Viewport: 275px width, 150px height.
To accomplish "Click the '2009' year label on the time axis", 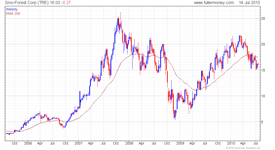I will pos(180,143).
